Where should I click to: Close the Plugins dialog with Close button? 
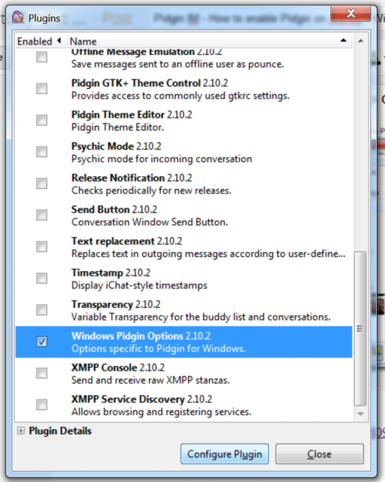tap(319, 454)
